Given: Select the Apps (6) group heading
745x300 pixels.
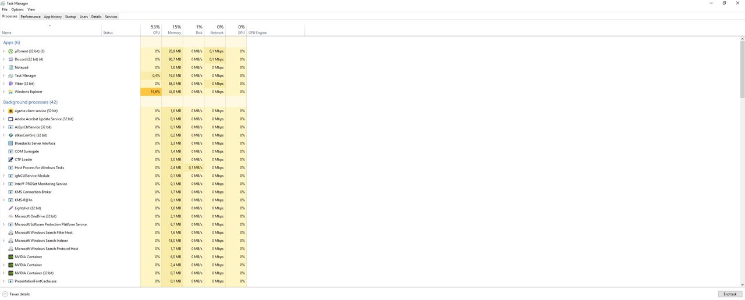Looking at the screenshot, I should pyautogui.click(x=12, y=42).
